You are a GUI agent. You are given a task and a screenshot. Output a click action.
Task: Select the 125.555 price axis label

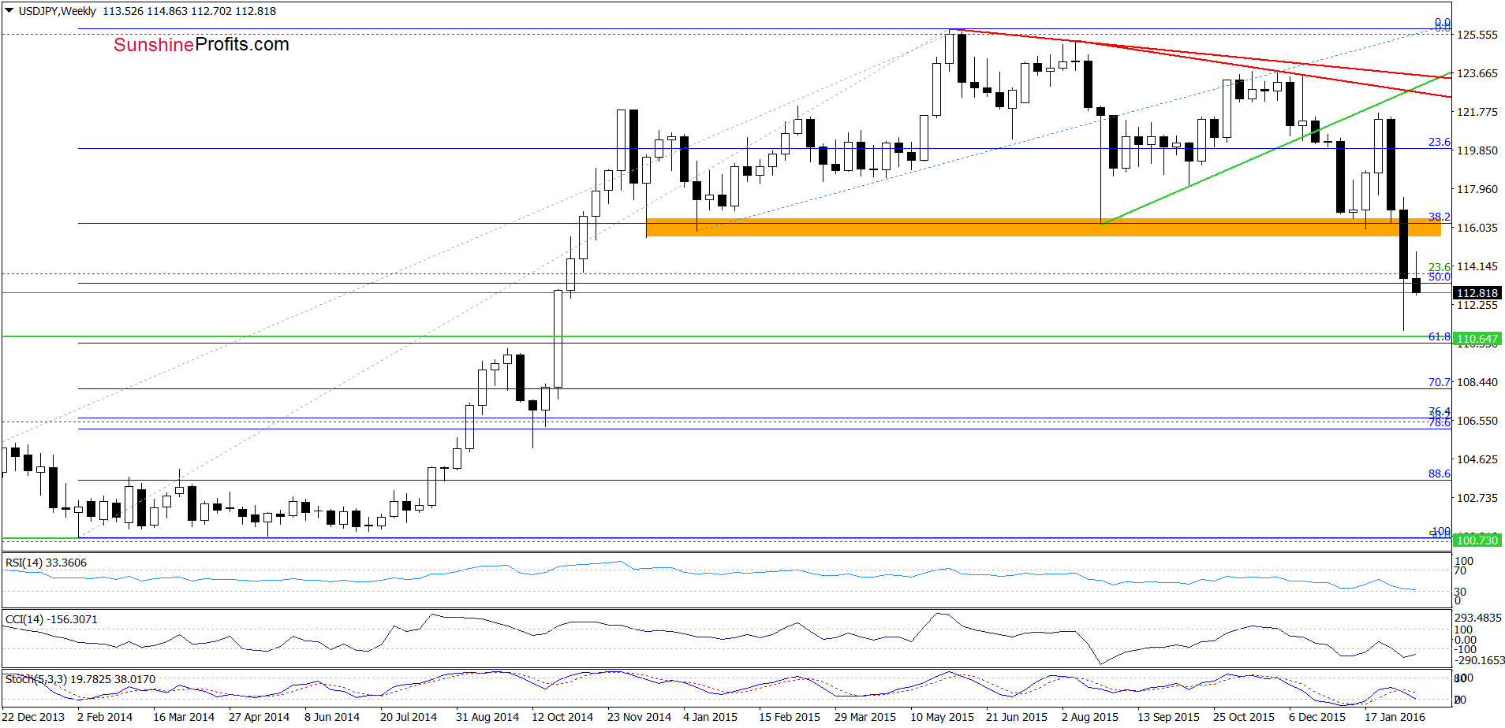pos(1477,35)
